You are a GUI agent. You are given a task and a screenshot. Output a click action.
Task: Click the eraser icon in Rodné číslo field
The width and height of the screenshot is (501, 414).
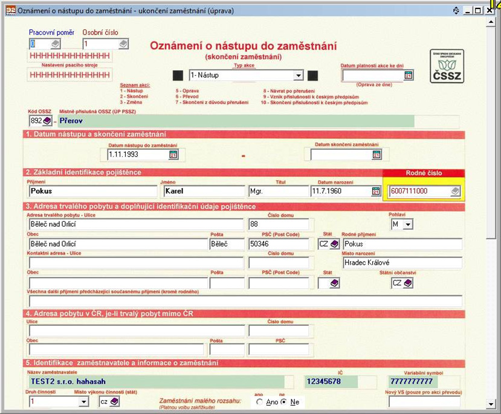(455, 191)
